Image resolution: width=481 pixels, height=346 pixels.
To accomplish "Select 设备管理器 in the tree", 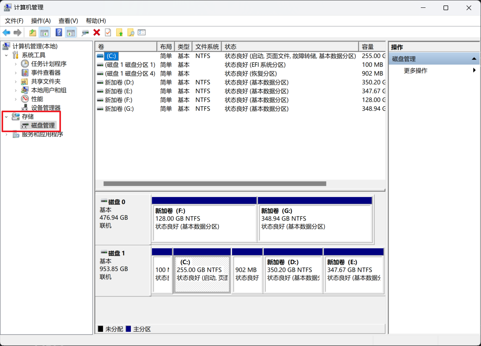I will pyautogui.click(x=46, y=108).
